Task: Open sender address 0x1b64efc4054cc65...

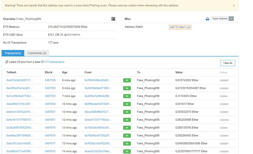Action: point(98,128)
